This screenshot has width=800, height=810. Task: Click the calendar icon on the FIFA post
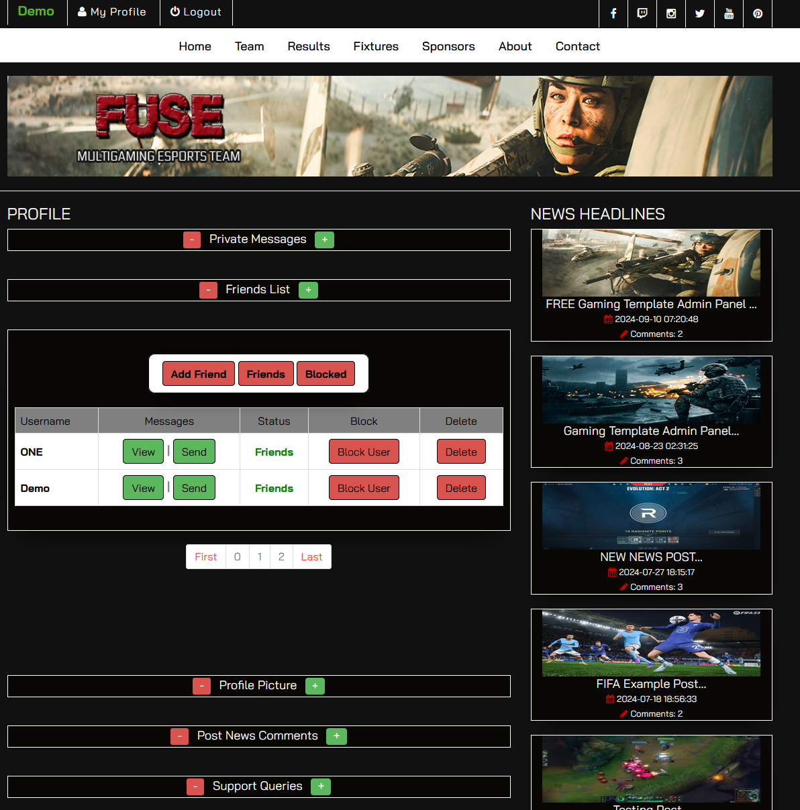click(x=610, y=699)
